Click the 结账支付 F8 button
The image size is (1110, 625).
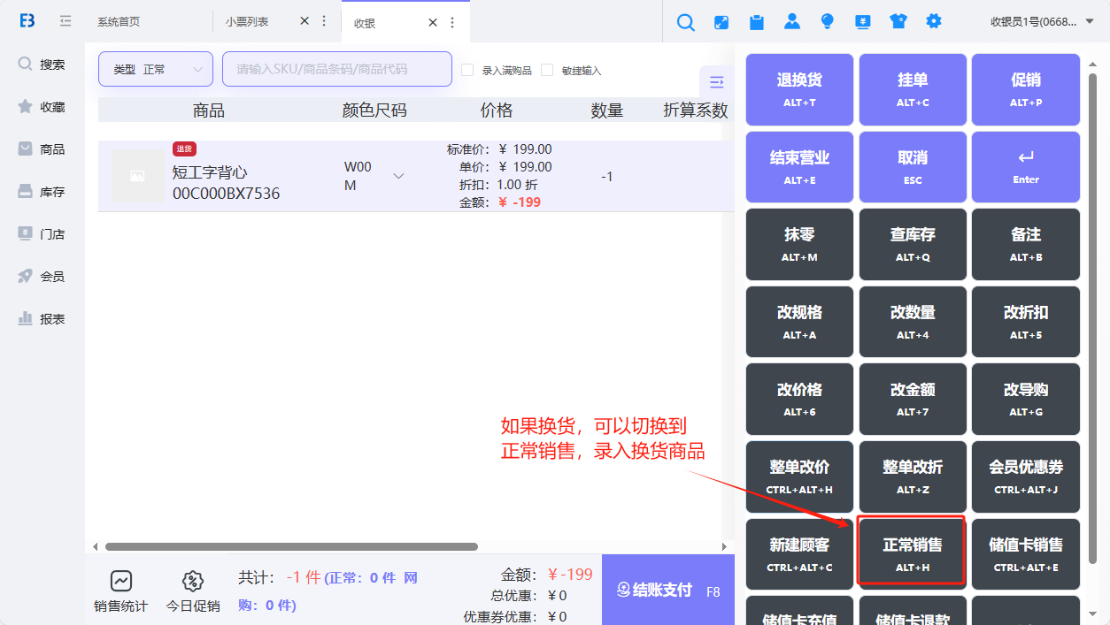point(668,590)
